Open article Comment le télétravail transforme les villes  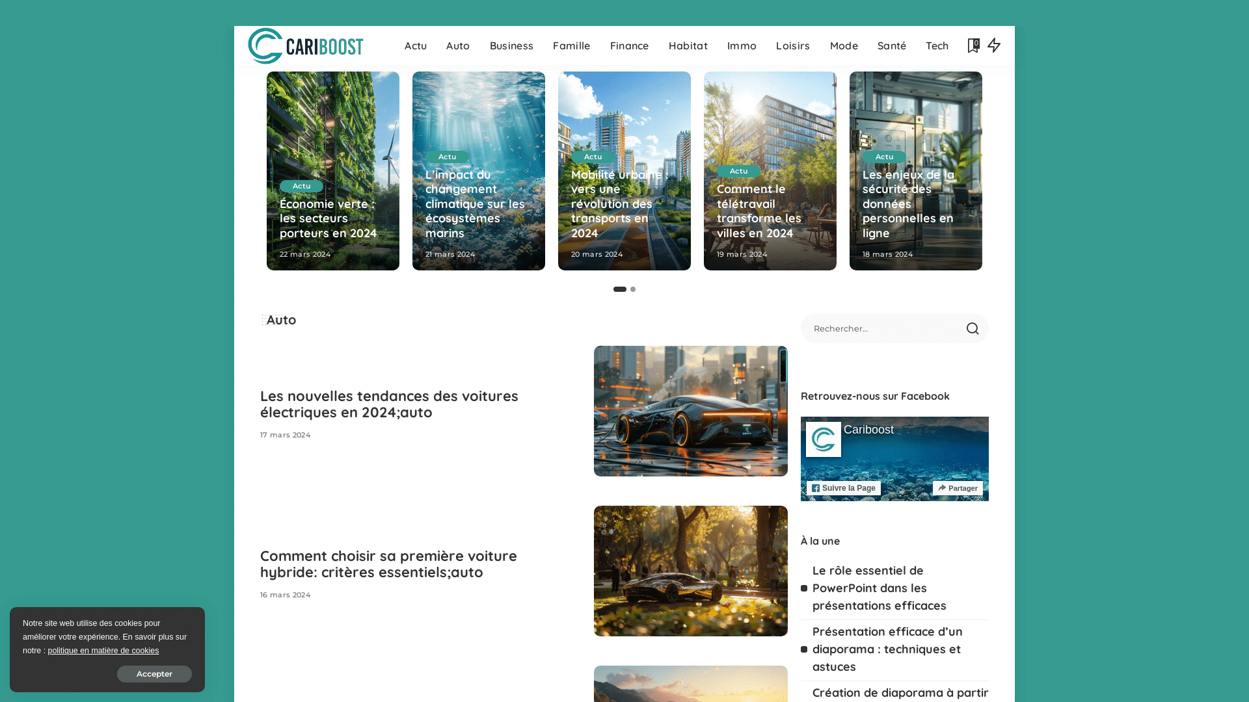coord(759,211)
